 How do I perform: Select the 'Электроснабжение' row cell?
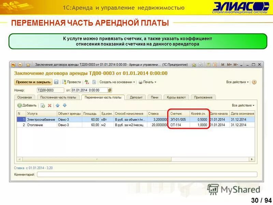41,119
